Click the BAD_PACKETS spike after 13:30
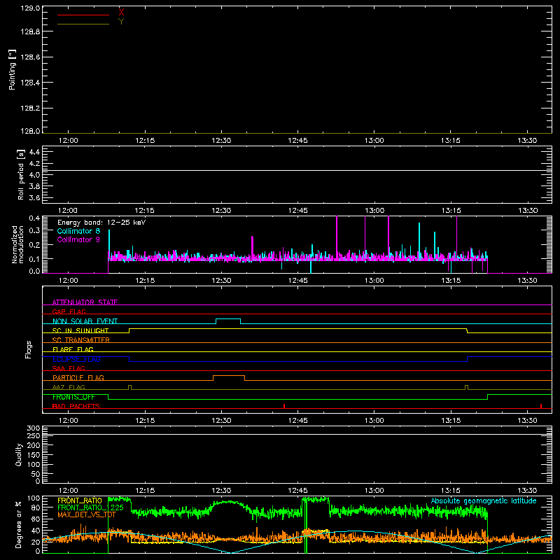Screen dimensions: 560x560 pos(541,406)
